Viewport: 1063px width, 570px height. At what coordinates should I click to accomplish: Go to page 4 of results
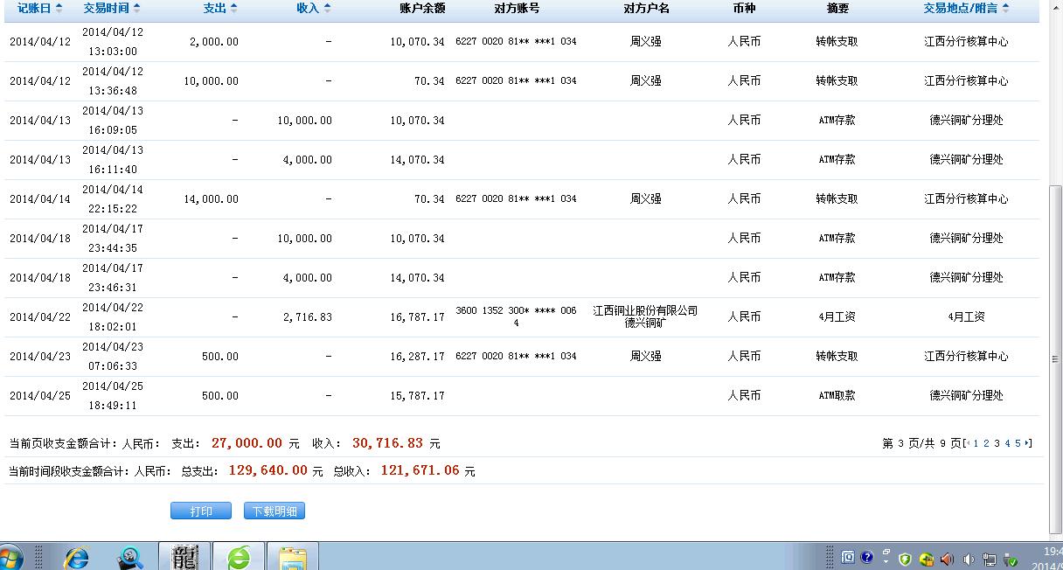pyautogui.click(x=1007, y=443)
